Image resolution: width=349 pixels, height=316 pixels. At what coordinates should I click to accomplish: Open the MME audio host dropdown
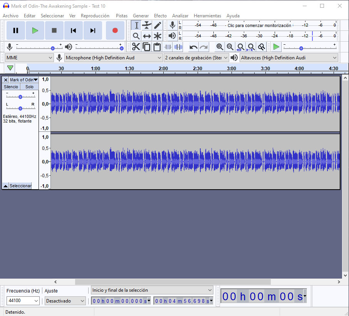(29, 58)
